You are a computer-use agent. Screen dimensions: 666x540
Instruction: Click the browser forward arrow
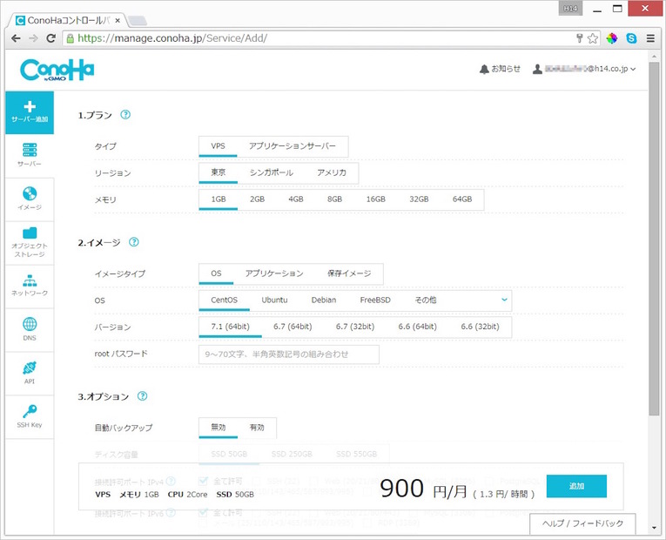pyautogui.click(x=33, y=38)
